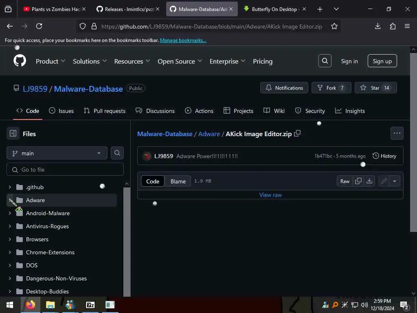The width and height of the screenshot is (417, 313).
Task: Copy raw file contents icon
Action: [358, 181]
